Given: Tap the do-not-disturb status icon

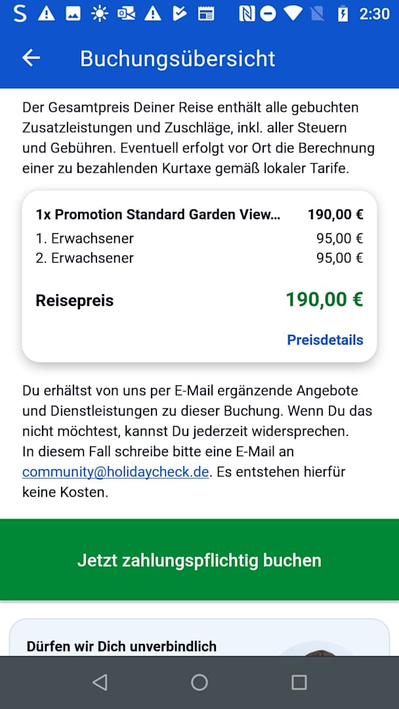Looking at the screenshot, I should point(268,13).
